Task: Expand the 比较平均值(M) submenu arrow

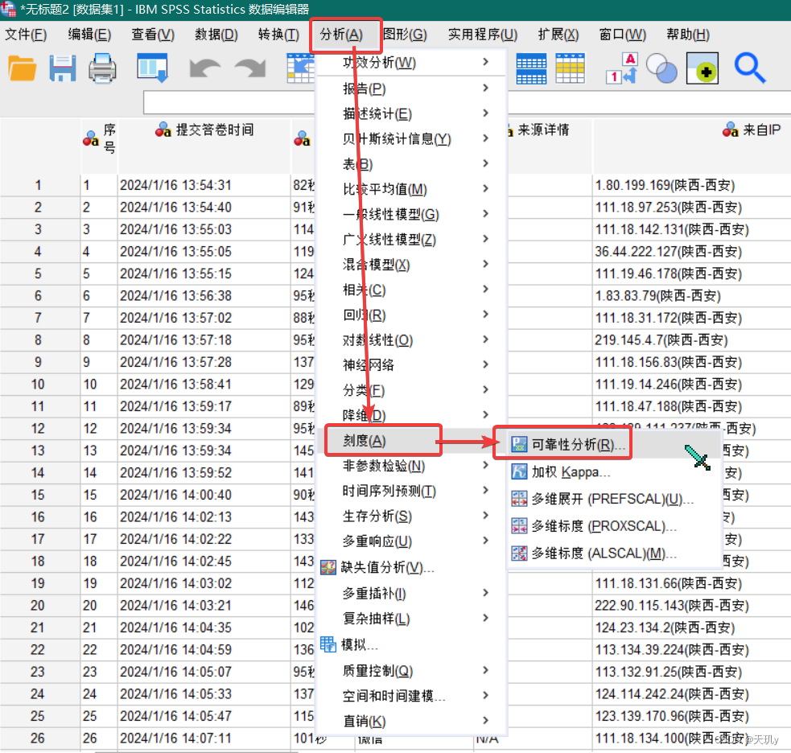Action: click(x=485, y=188)
